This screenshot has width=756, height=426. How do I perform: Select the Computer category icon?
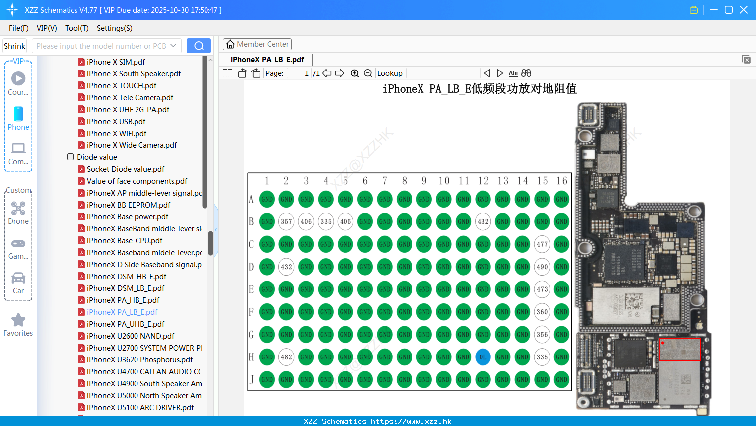tap(18, 148)
